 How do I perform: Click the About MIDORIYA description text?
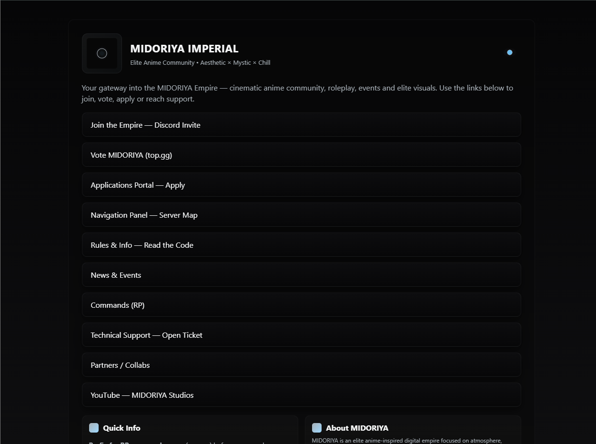click(407, 441)
